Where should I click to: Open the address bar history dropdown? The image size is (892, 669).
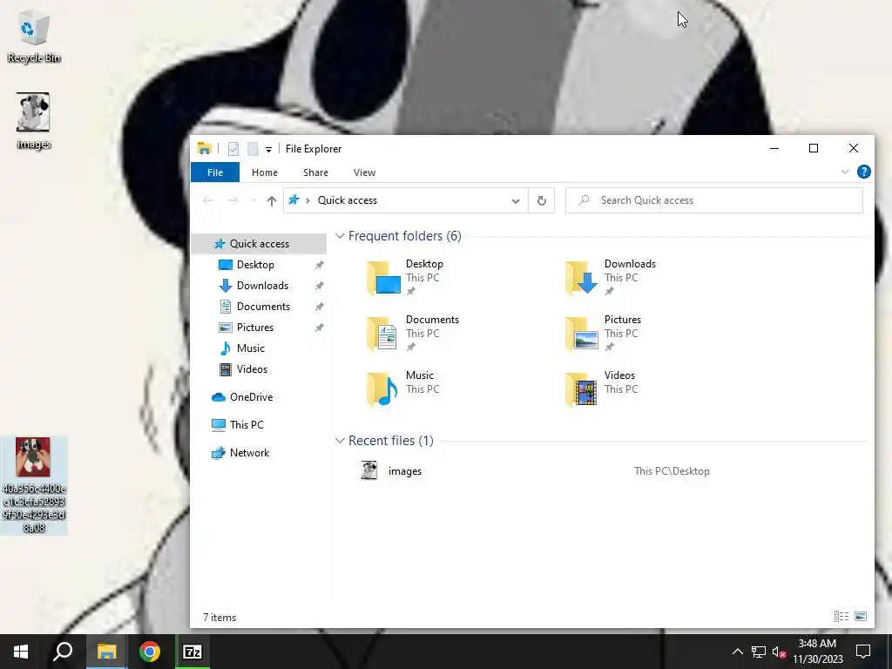(x=516, y=201)
